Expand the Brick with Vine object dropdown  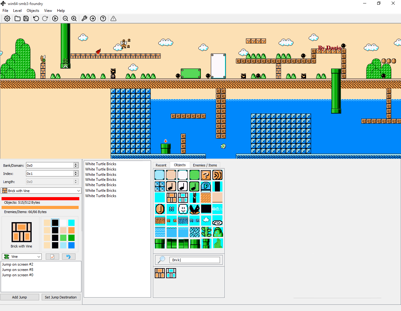tap(41, 191)
